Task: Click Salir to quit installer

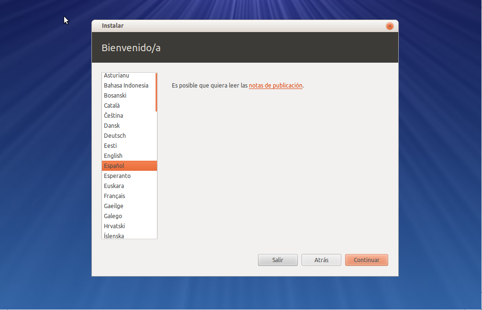Action: [x=278, y=260]
